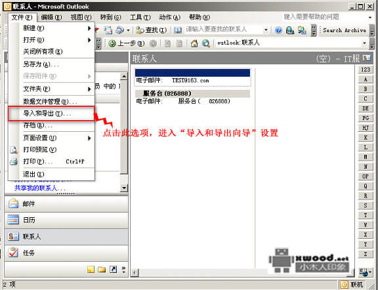
Task: Open the 视图 menu
Action: pos(81,17)
